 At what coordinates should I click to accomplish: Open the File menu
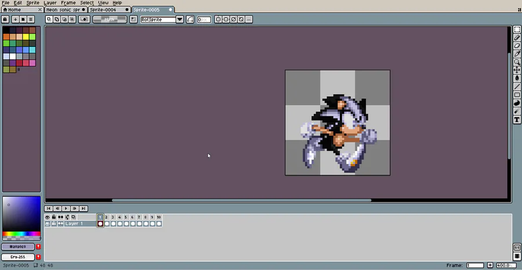tap(5, 3)
